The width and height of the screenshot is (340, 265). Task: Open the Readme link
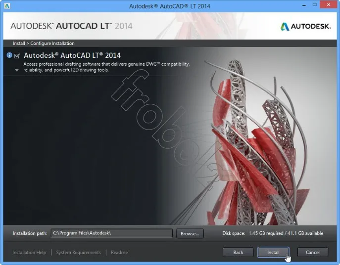coord(119,253)
